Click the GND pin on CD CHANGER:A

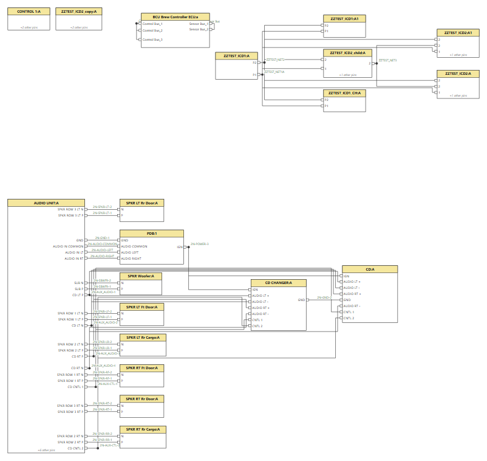301,300
